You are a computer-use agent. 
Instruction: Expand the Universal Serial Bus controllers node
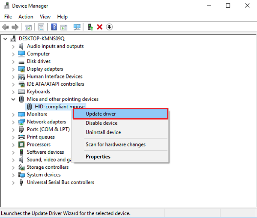13,182
